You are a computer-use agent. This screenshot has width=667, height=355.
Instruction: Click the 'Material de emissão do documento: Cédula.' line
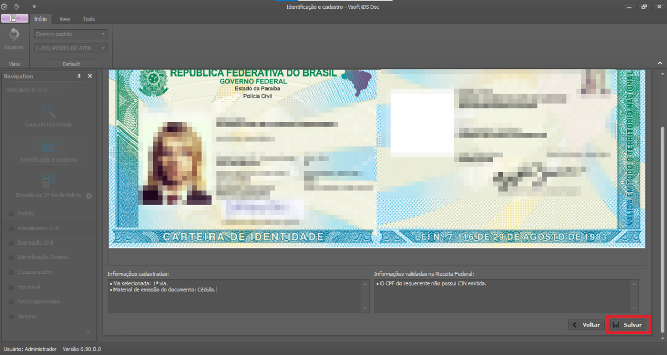[x=163, y=290]
